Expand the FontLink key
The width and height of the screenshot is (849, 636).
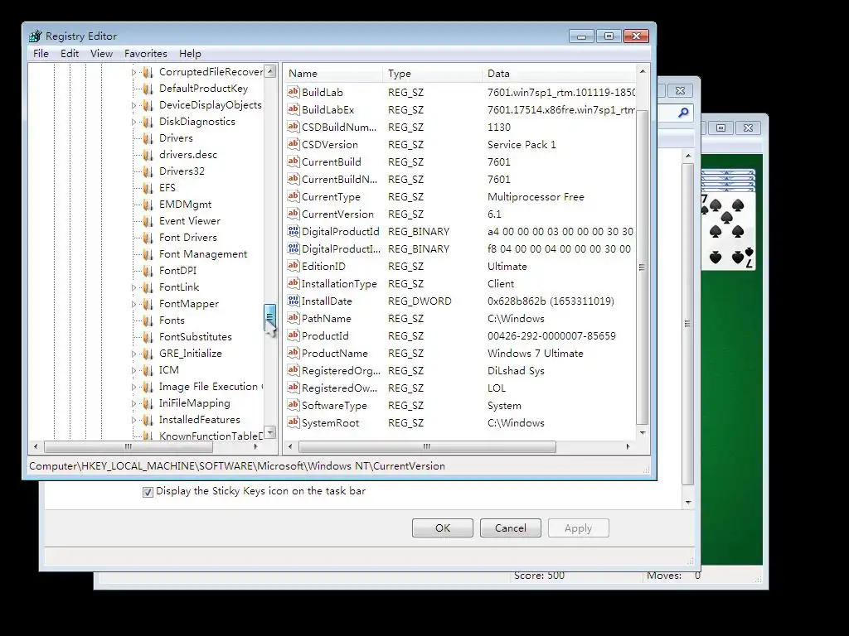pyautogui.click(x=133, y=287)
